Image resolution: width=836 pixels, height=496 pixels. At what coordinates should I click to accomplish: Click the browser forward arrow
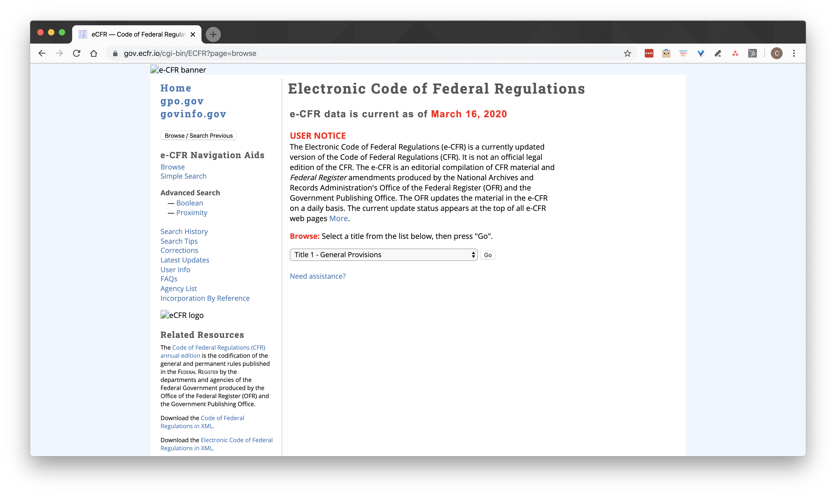[59, 54]
